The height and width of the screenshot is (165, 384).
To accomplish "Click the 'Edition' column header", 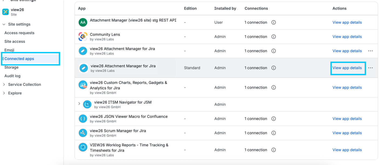I will coord(190,8).
